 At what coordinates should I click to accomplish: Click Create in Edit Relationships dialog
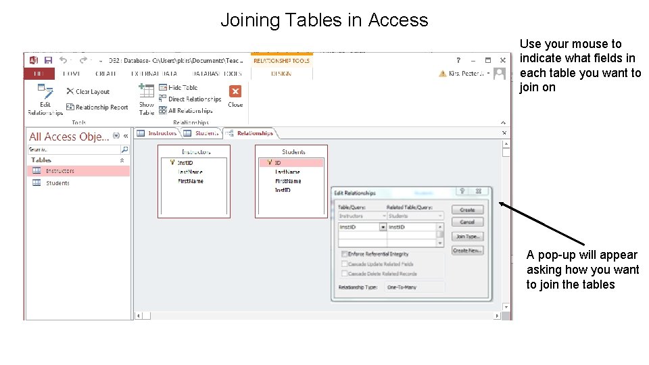click(467, 210)
